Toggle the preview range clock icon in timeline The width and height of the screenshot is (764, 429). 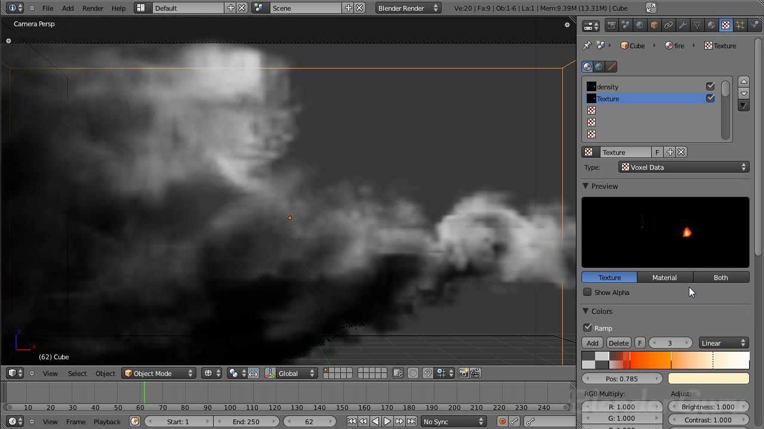tap(135, 422)
